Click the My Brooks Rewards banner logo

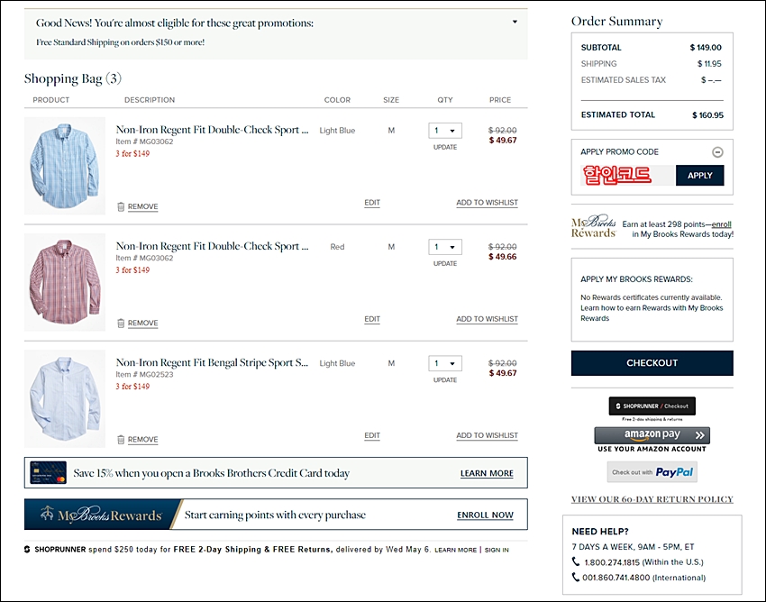point(101,514)
